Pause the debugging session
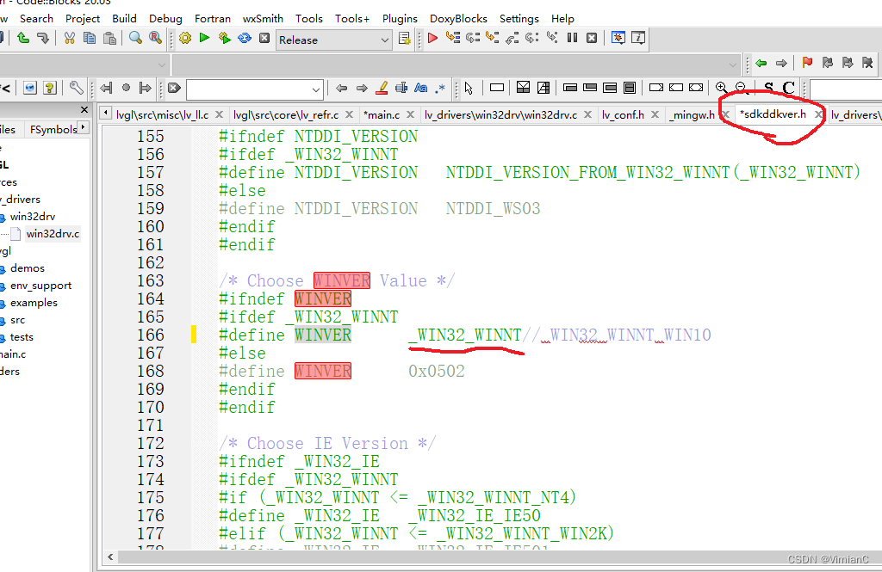Image resolution: width=882 pixels, height=572 pixels. [571, 38]
